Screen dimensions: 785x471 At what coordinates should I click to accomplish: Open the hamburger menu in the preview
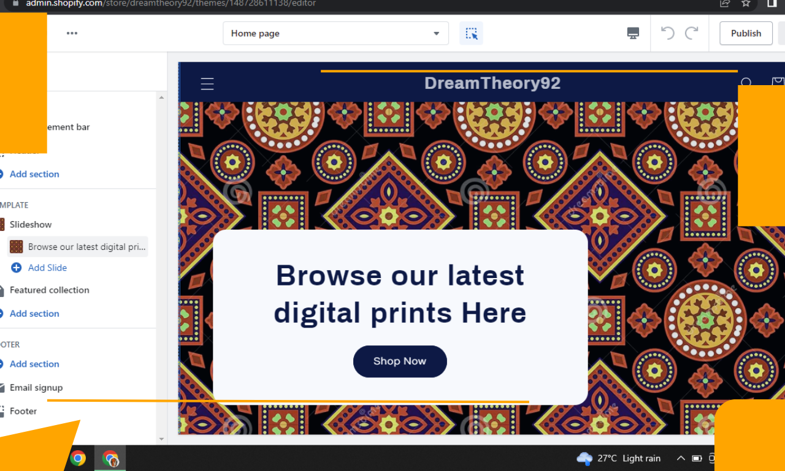(x=207, y=84)
